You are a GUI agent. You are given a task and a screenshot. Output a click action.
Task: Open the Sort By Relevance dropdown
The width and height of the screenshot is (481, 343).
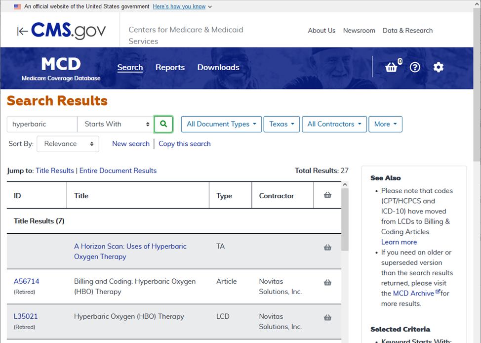coord(68,144)
